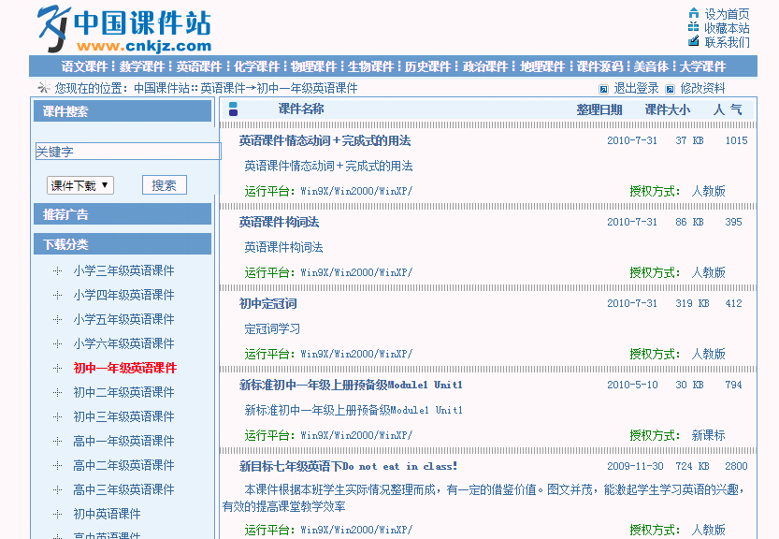Click the 修改资料 link
Image resolution: width=779 pixels, height=539 pixels.
pyautogui.click(x=702, y=89)
